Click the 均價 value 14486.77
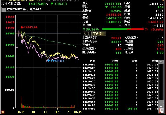The height and width of the screenshot is (115, 166). click(114, 22)
